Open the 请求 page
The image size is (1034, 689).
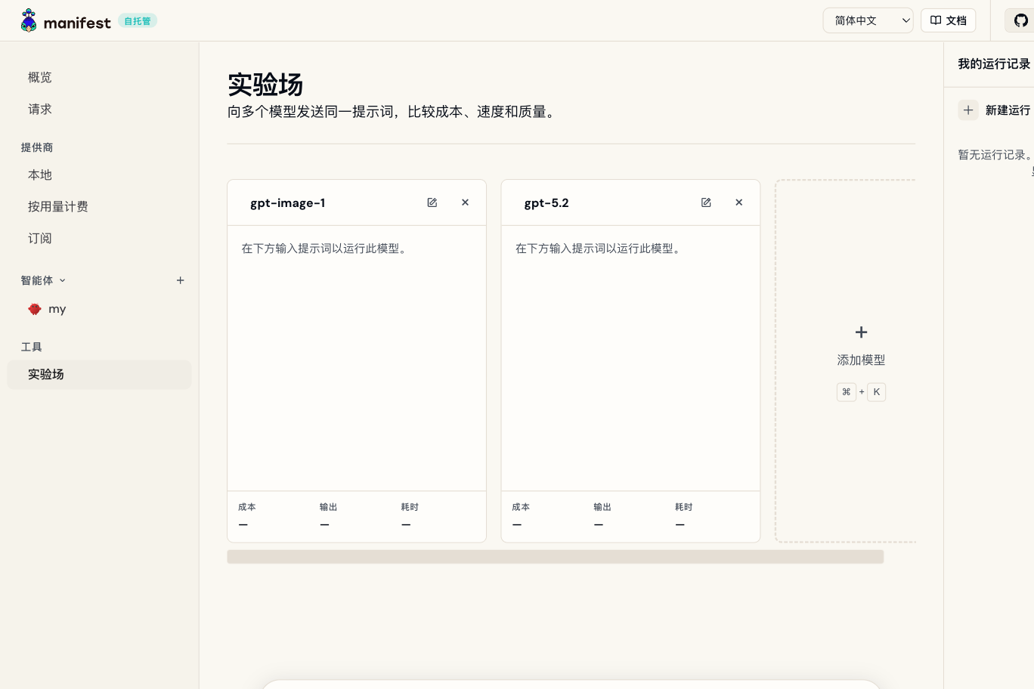point(99,109)
